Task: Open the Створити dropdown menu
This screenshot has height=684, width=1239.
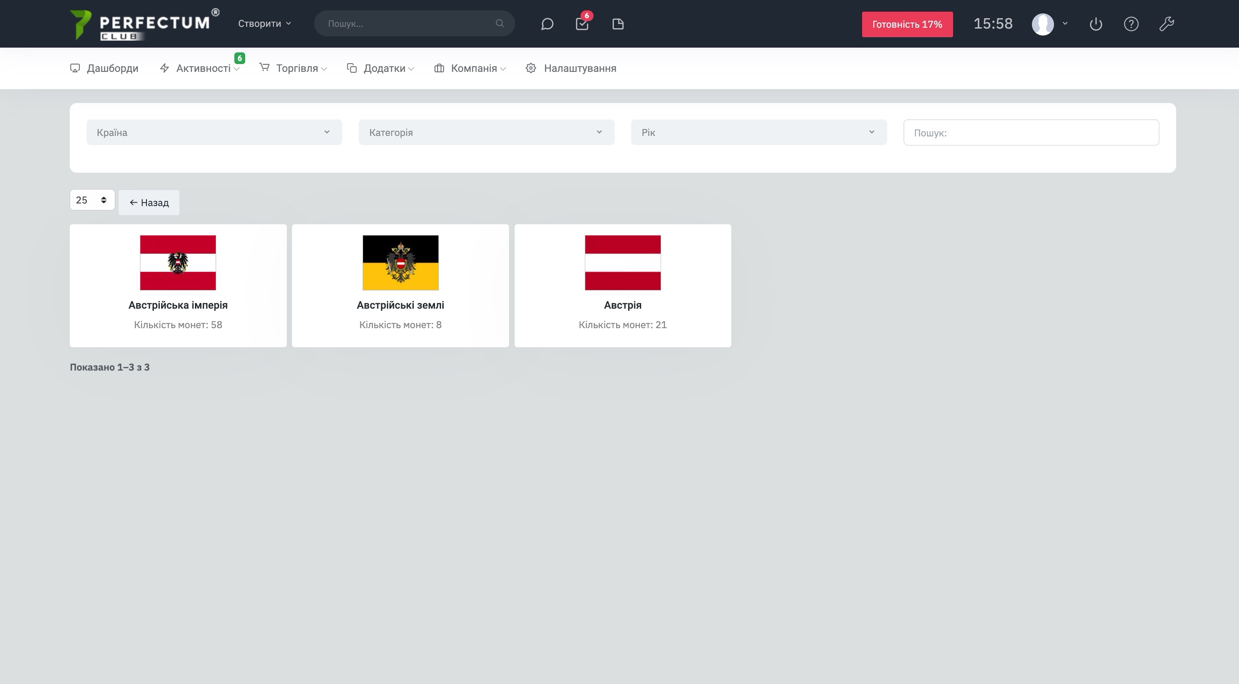Action: point(265,23)
